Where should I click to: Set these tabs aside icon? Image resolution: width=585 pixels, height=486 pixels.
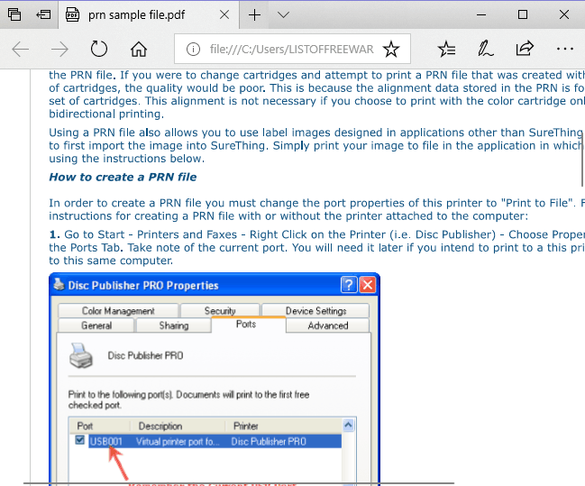pos(43,14)
